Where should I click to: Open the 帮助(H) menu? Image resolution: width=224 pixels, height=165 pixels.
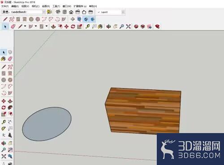[x=93, y=6]
